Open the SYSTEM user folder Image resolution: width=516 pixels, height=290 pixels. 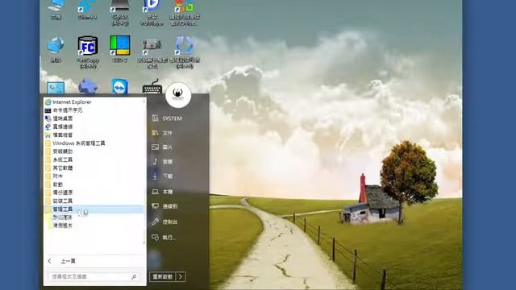click(167, 118)
